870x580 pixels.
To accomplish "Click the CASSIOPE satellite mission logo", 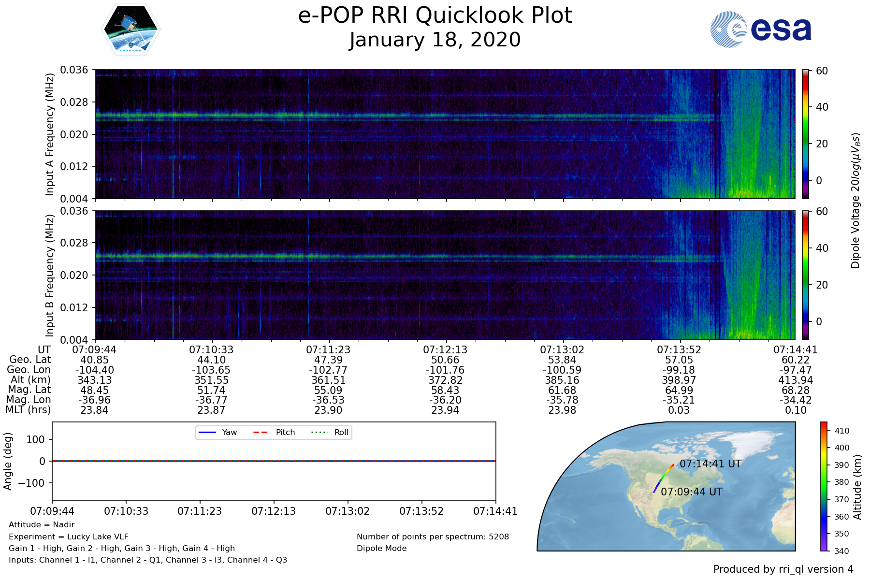I will [x=130, y=29].
